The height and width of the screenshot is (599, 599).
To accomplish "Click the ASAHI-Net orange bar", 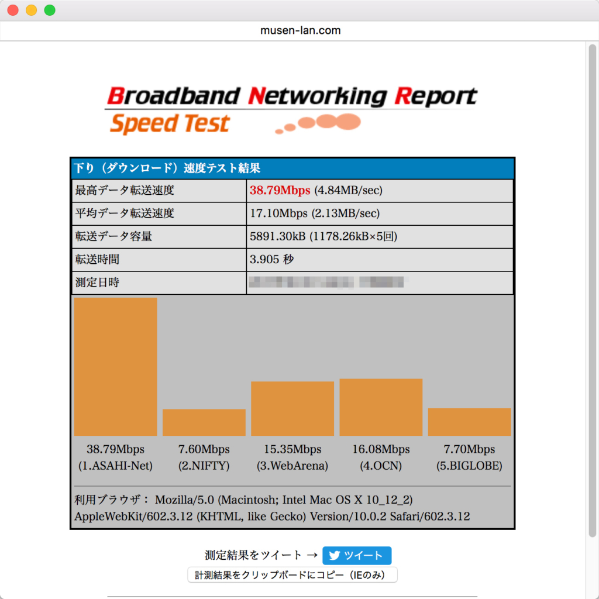I will tap(115, 367).
